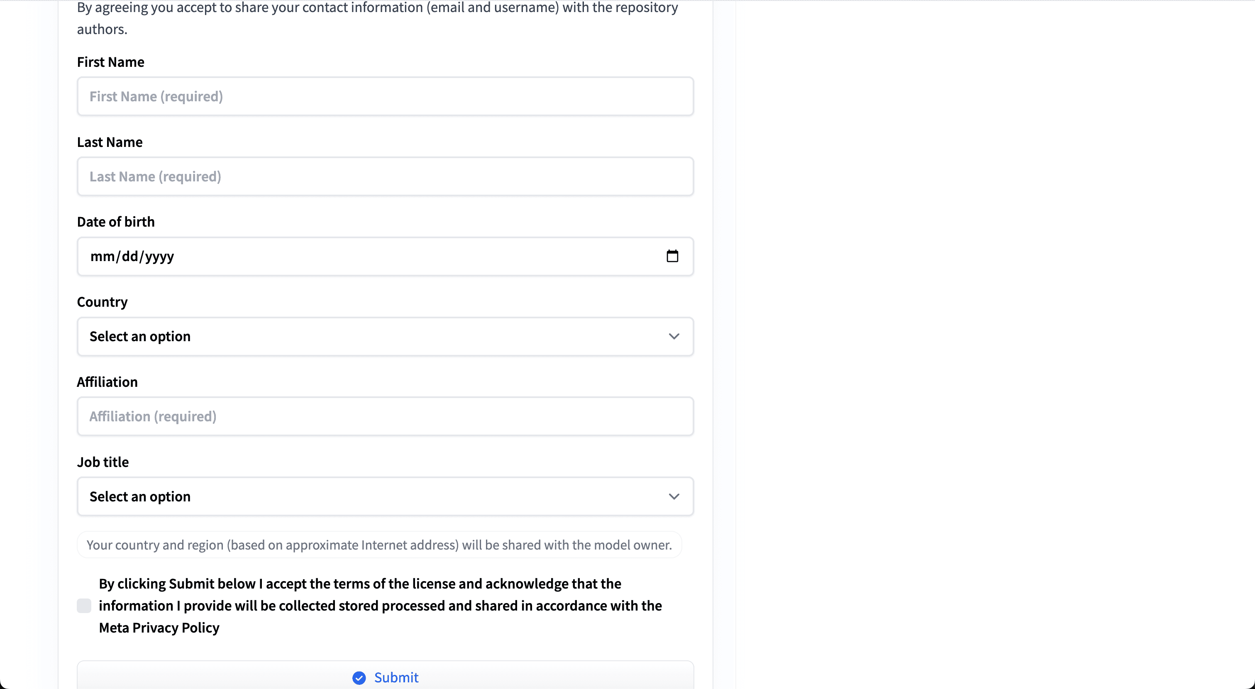Select the day 'dd' date segment
This screenshot has width=1255, height=689.
(130, 257)
